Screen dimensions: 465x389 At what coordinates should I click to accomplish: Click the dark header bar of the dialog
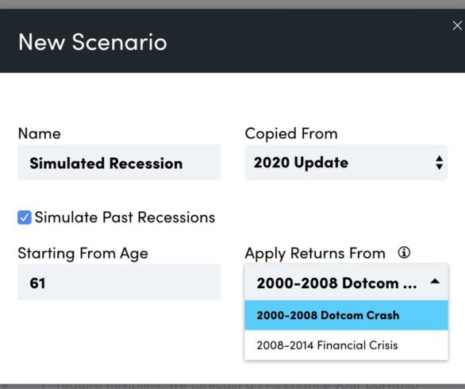[232, 41]
